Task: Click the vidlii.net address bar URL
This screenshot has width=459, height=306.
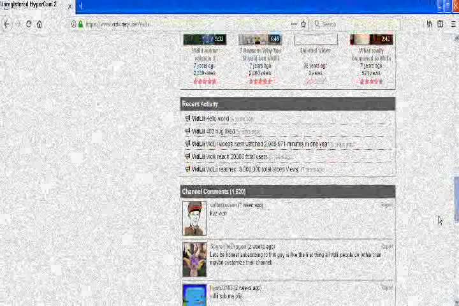Action: pos(119,24)
